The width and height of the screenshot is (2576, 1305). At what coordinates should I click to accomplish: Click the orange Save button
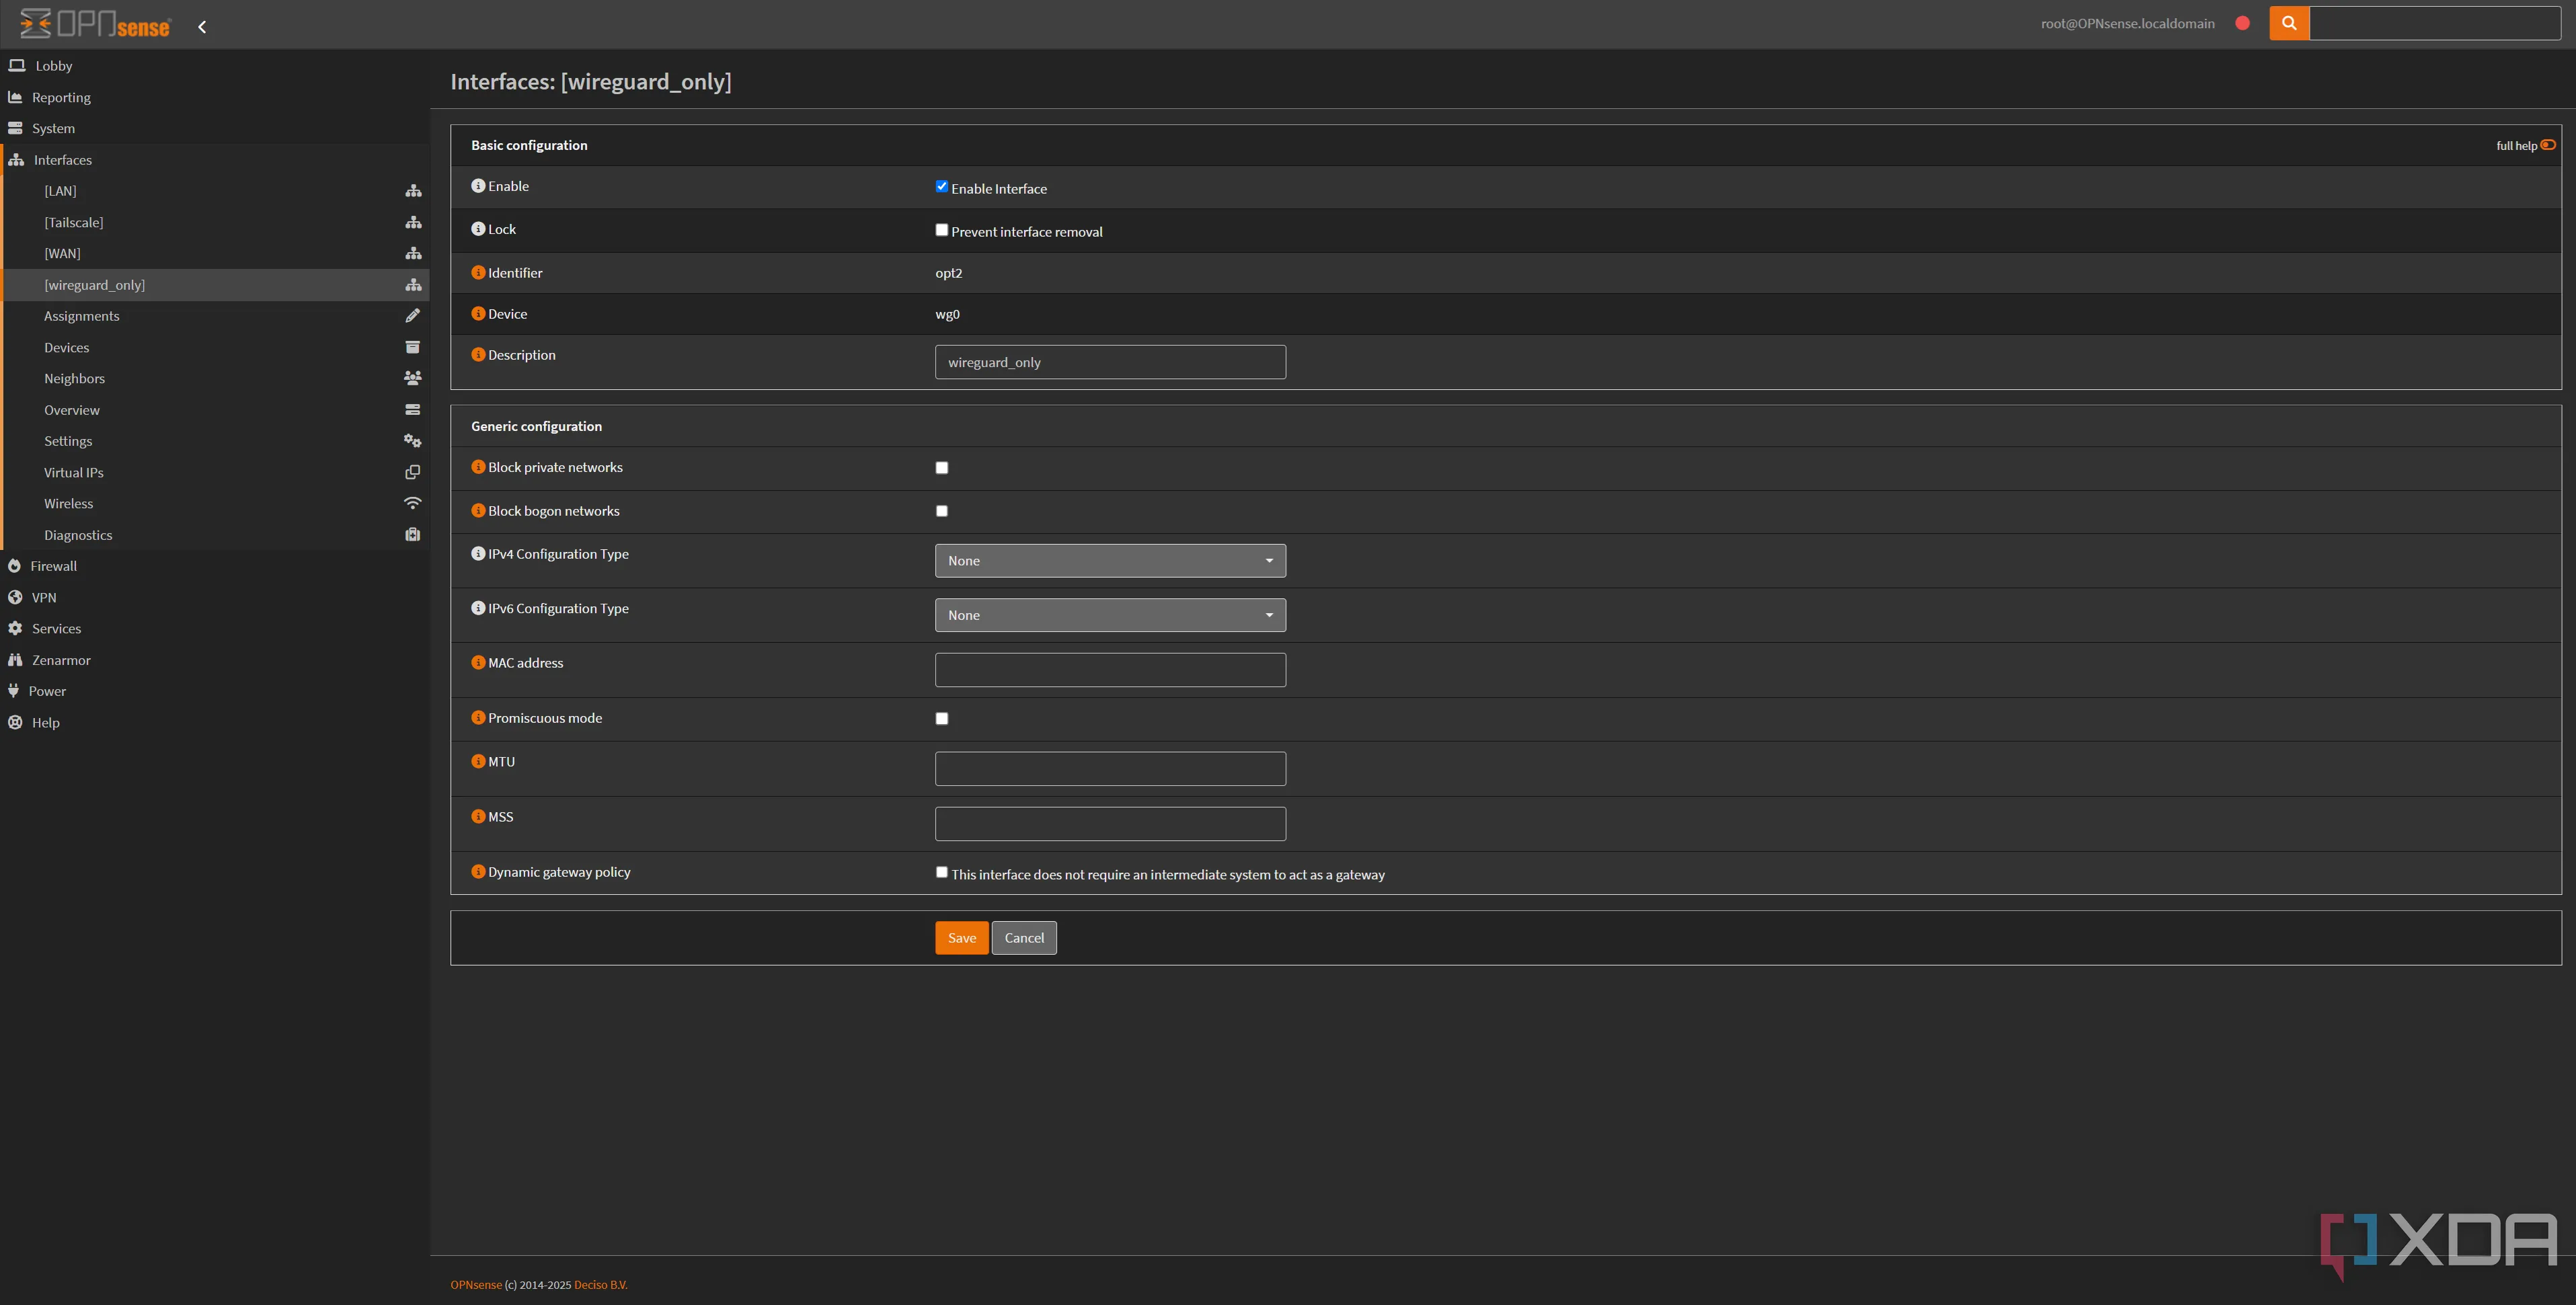pyautogui.click(x=961, y=938)
